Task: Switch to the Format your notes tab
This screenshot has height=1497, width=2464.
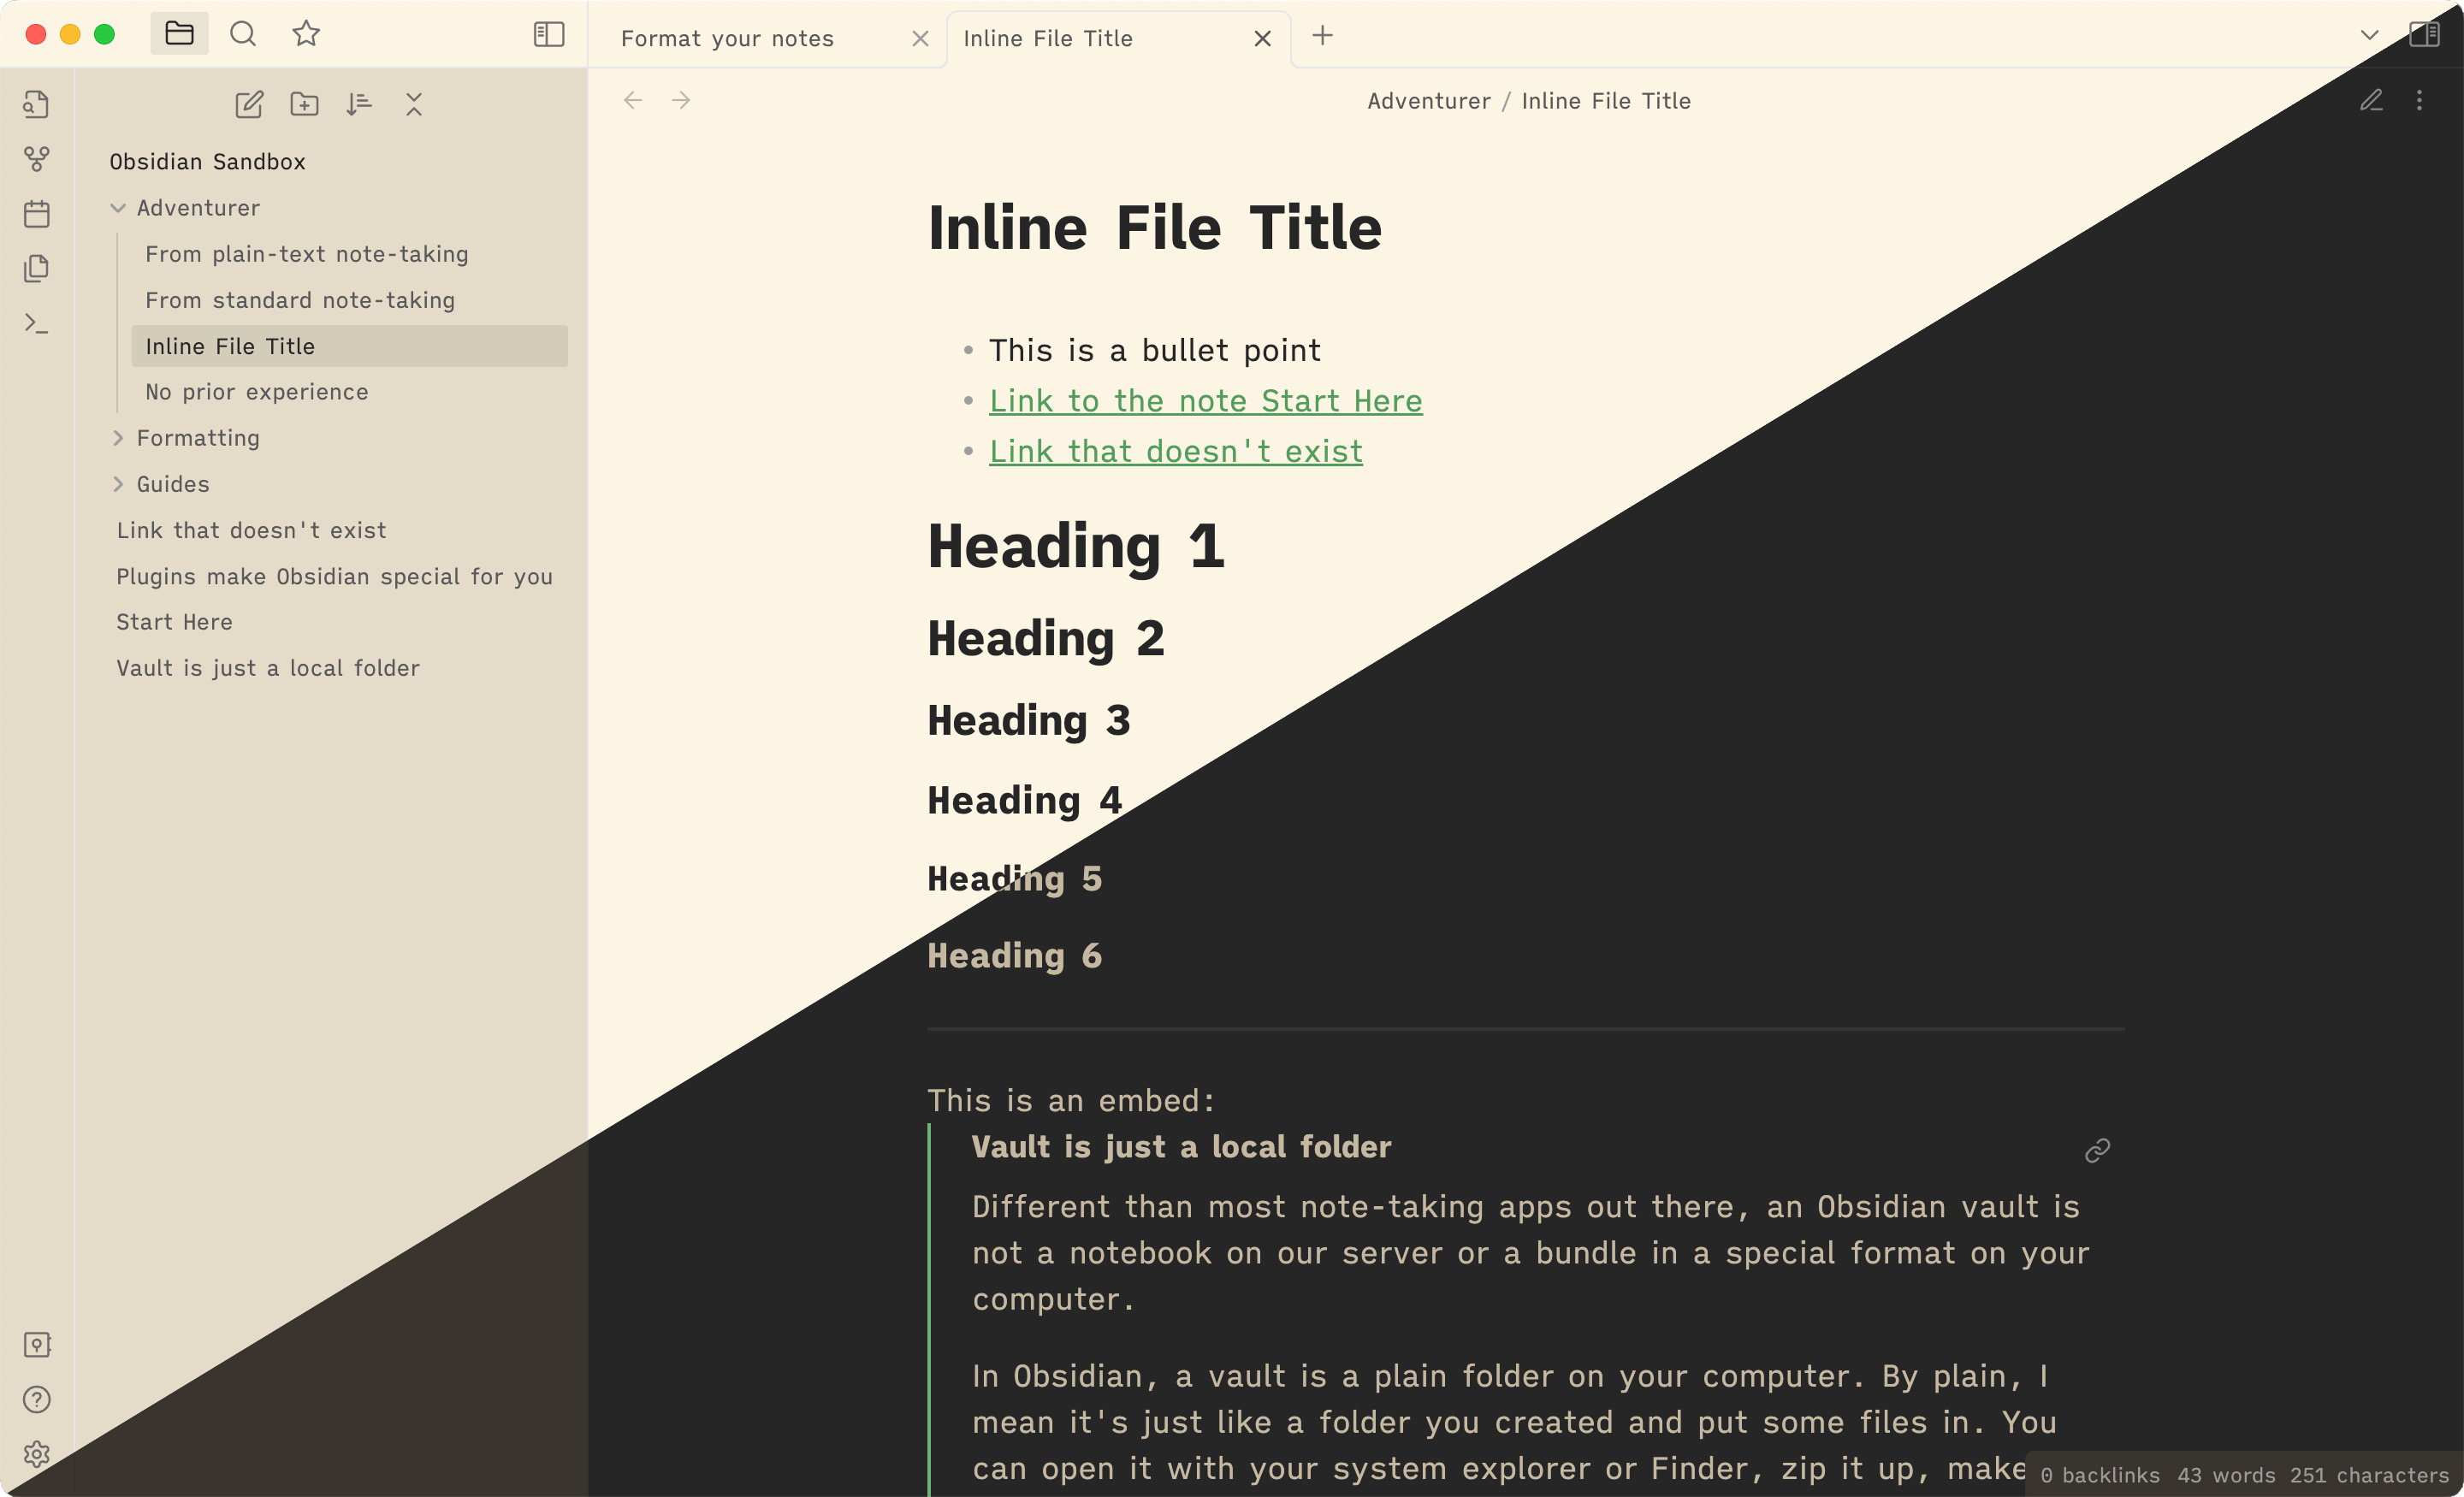Action: (x=727, y=38)
